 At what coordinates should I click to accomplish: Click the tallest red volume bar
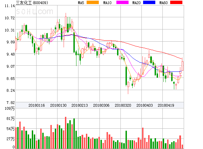[66, 133]
